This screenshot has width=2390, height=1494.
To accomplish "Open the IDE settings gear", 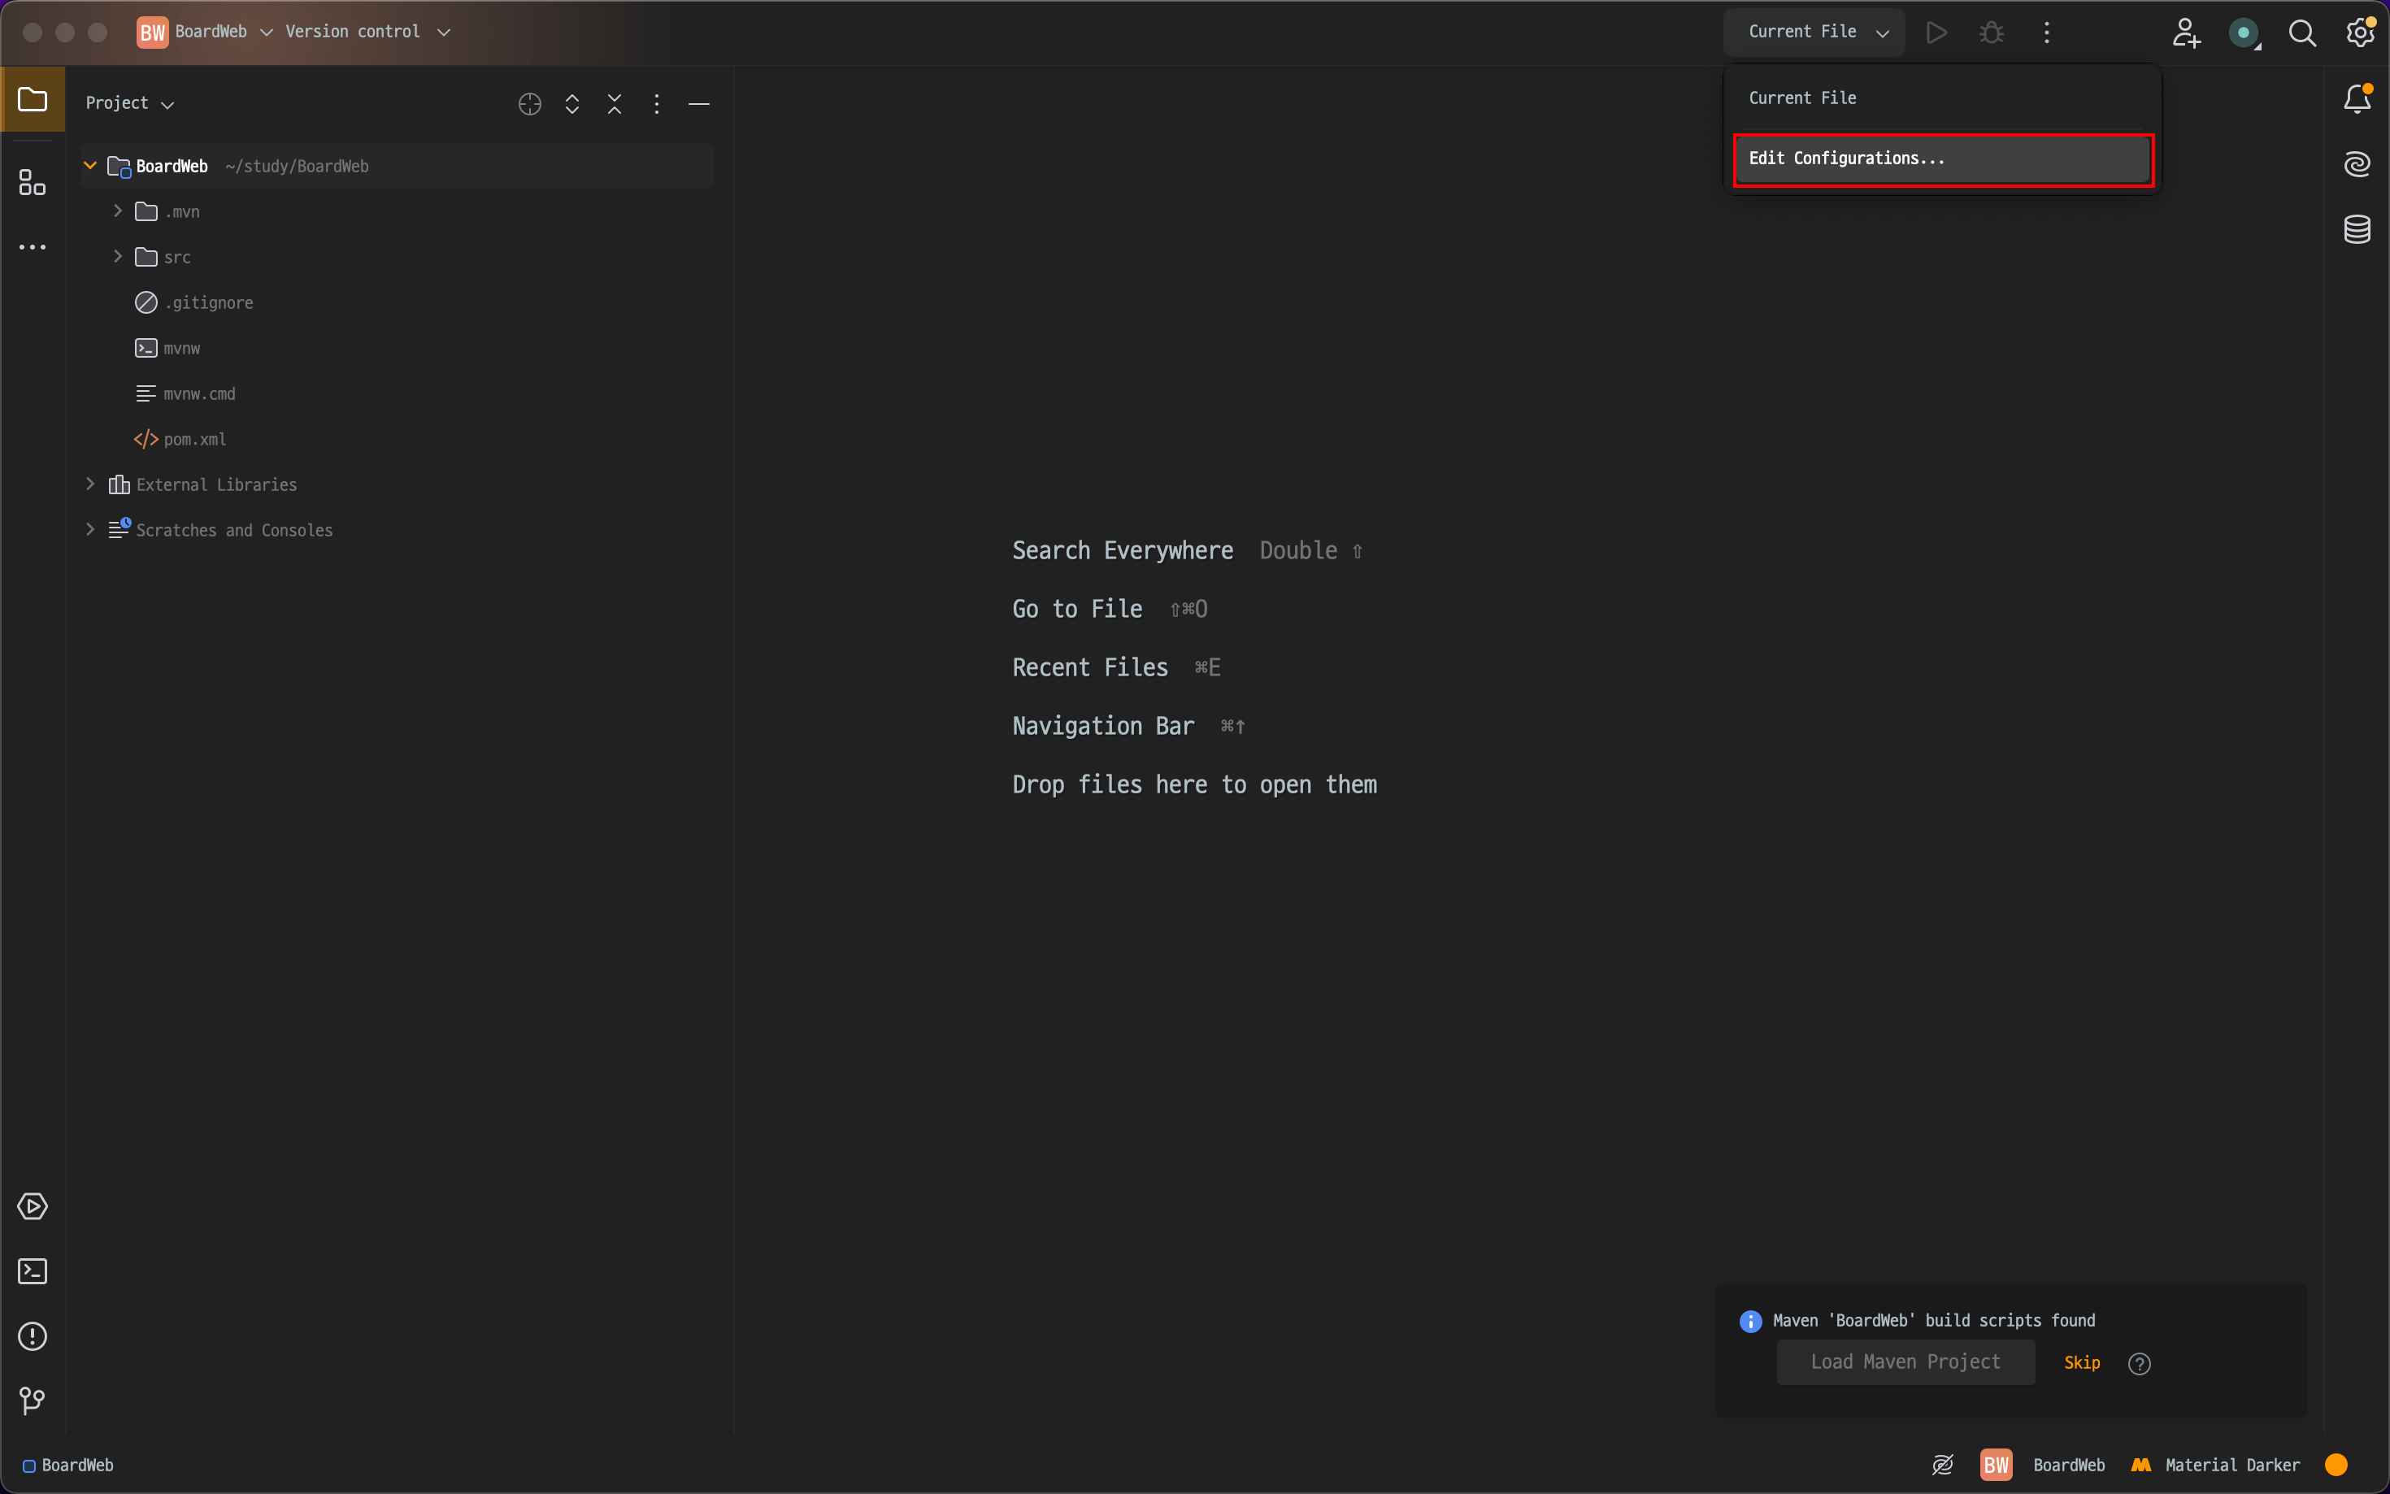I will point(2359,33).
